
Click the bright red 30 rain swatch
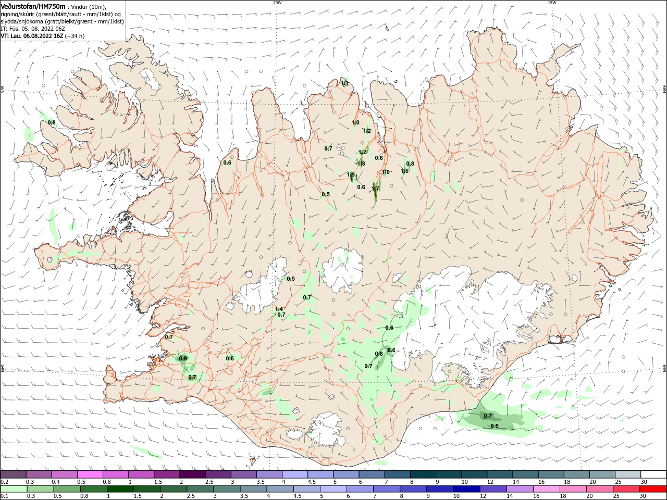tap(653, 489)
